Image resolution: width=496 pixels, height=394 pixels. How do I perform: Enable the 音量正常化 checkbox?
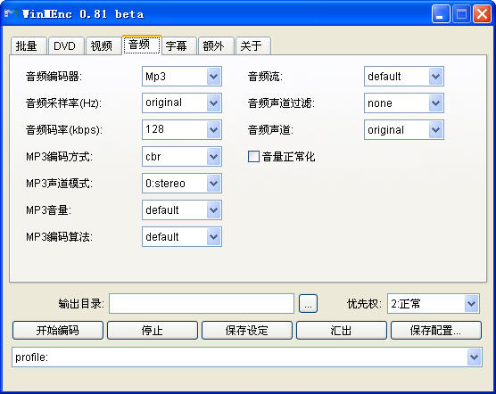click(x=253, y=156)
